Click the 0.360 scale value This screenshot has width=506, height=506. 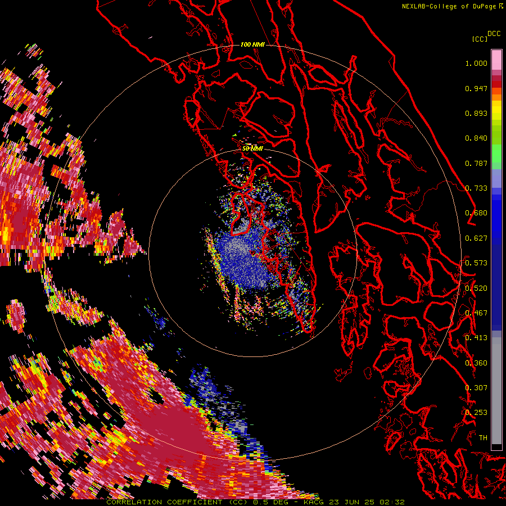click(x=476, y=363)
